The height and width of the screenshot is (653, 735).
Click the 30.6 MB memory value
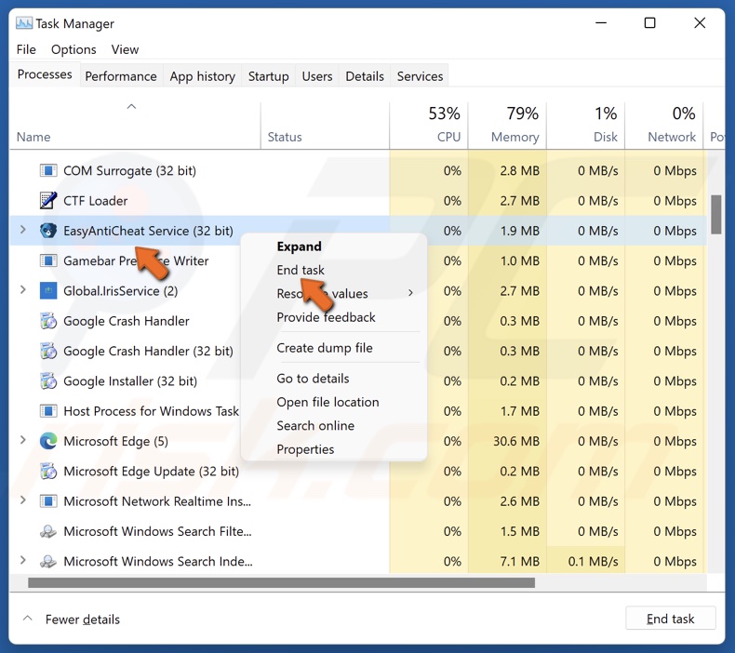tap(516, 441)
